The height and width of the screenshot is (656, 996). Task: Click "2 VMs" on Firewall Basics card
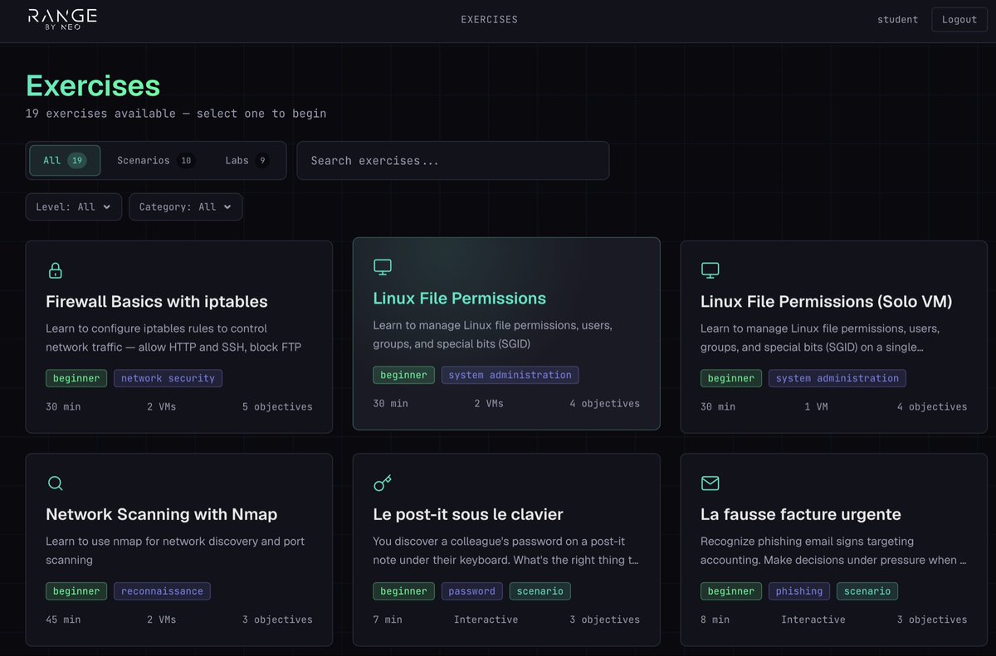pyautogui.click(x=162, y=406)
